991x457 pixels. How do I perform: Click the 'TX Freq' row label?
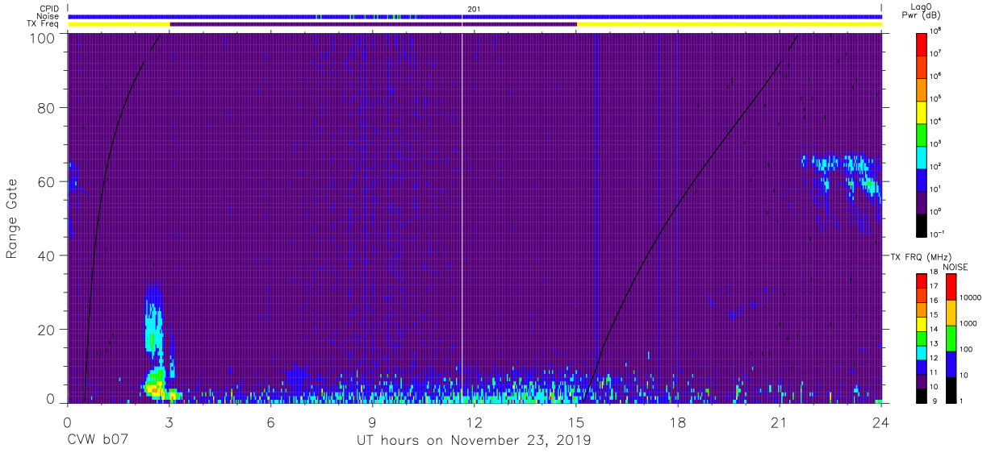tap(44, 23)
